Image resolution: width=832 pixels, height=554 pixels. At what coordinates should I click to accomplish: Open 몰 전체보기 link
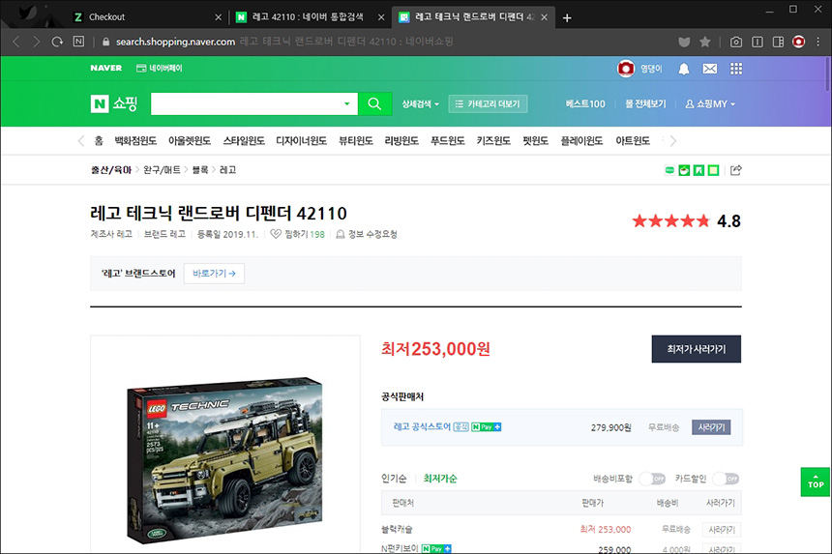click(x=645, y=103)
